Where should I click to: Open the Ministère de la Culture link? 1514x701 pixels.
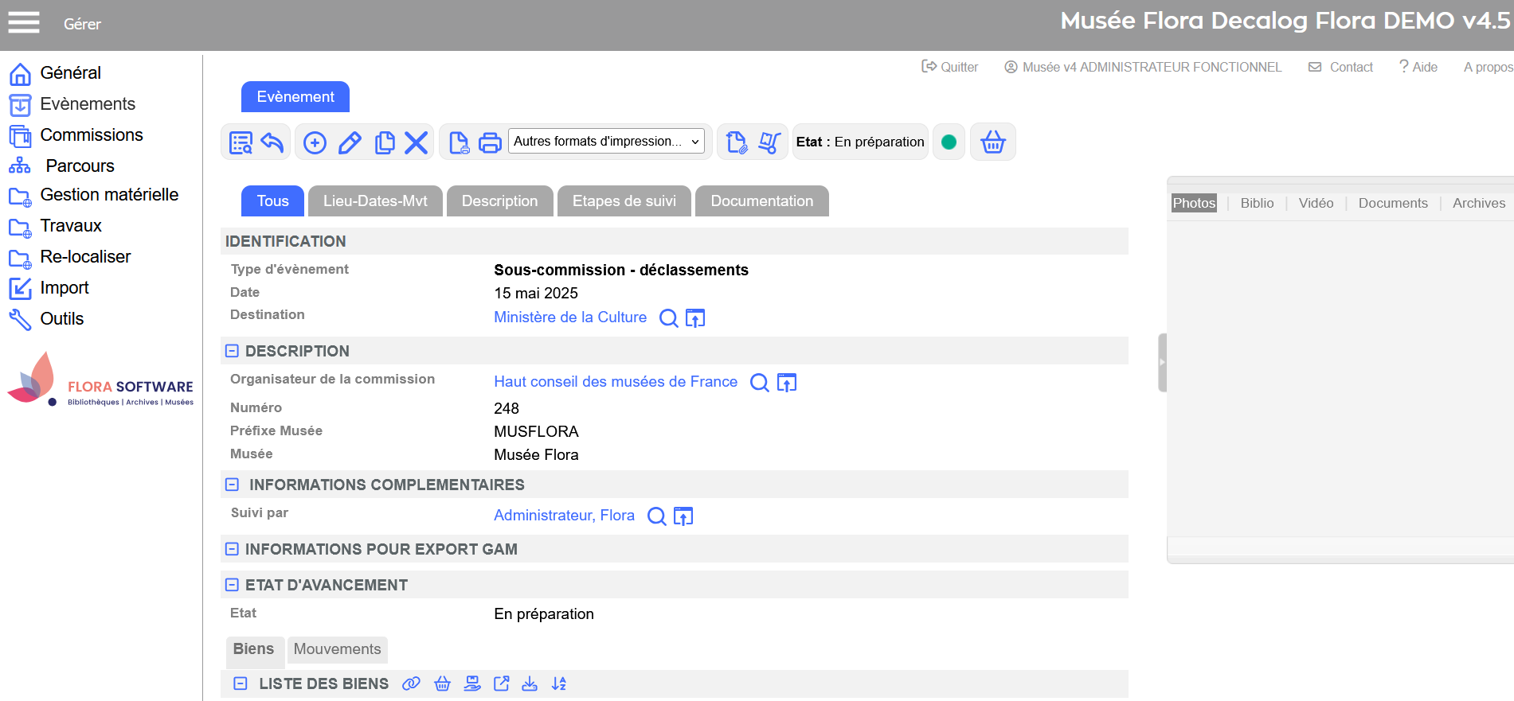tap(569, 317)
